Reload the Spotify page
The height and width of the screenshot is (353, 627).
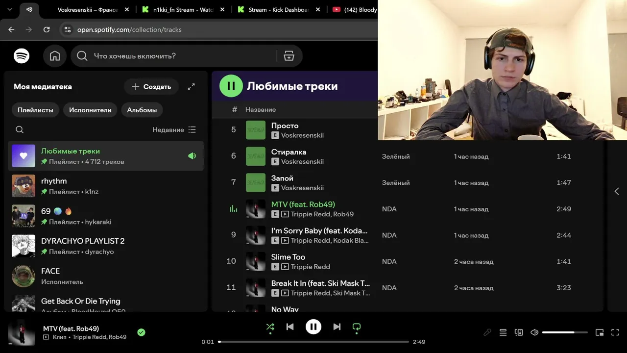pyautogui.click(x=47, y=29)
